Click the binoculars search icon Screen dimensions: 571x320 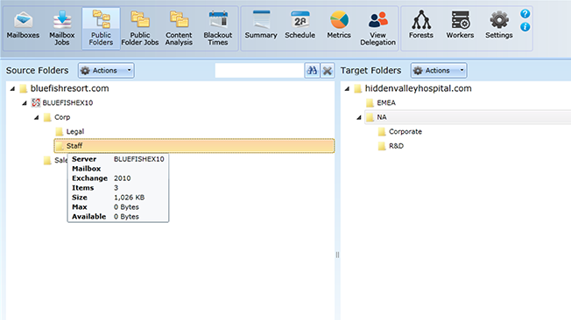point(312,71)
